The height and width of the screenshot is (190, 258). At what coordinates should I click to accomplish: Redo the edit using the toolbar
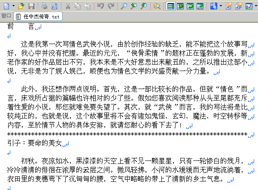[x=111, y=6]
